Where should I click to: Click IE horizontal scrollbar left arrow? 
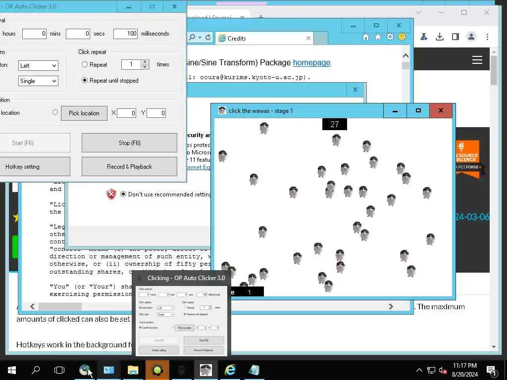pyautogui.click(x=32, y=306)
